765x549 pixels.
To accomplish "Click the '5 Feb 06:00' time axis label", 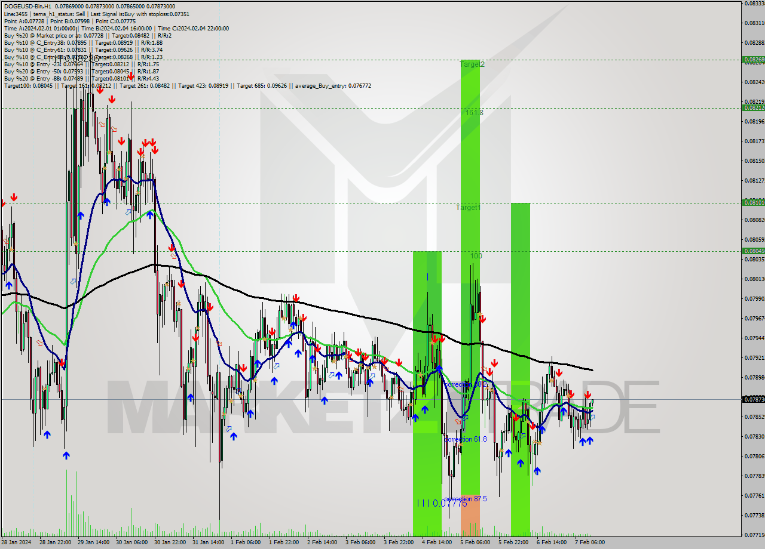I will [475, 542].
